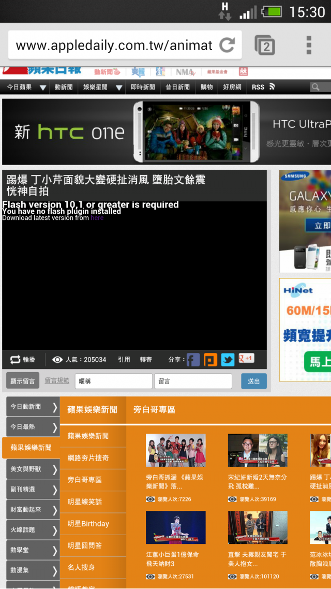This screenshot has height=589, width=331.
Task: Open the 直擊 夫攜親友闖宅 video thumbnail
Action: pos(258,527)
